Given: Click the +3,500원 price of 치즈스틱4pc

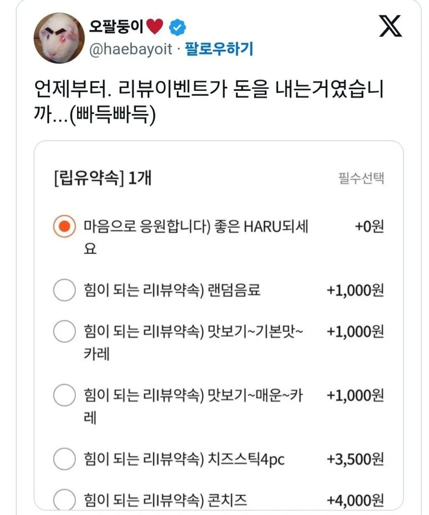Looking at the screenshot, I should click(x=355, y=459).
